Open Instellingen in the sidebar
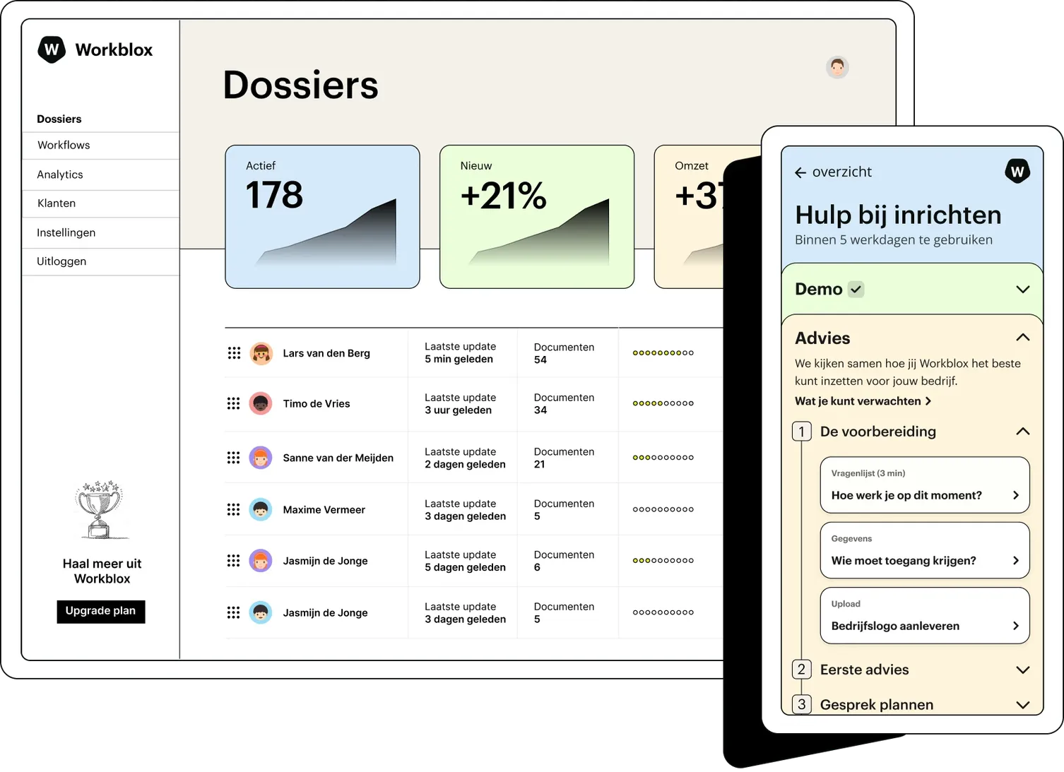 point(66,232)
